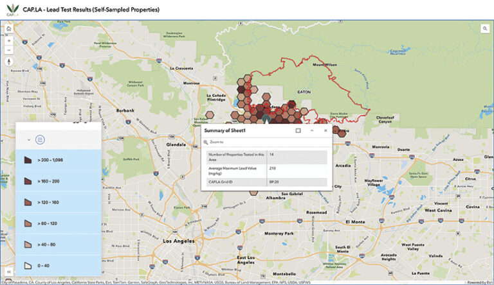Click the CAP.LA Grid ID row
494x285 pixels.
266,182
